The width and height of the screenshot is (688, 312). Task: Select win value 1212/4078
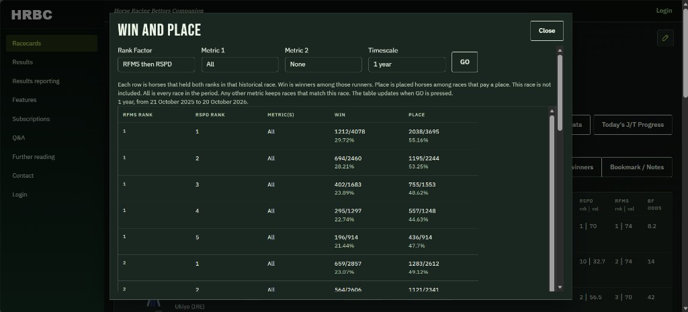349,132
